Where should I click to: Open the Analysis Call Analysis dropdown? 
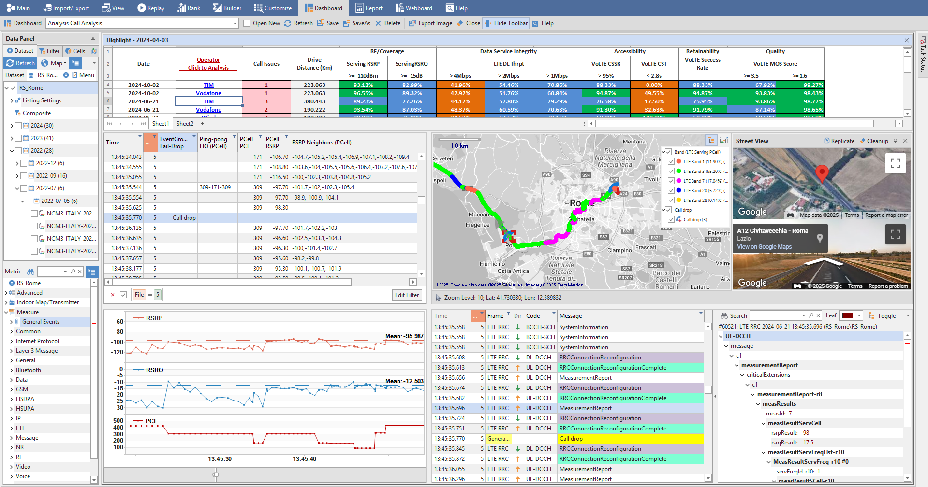235,23
